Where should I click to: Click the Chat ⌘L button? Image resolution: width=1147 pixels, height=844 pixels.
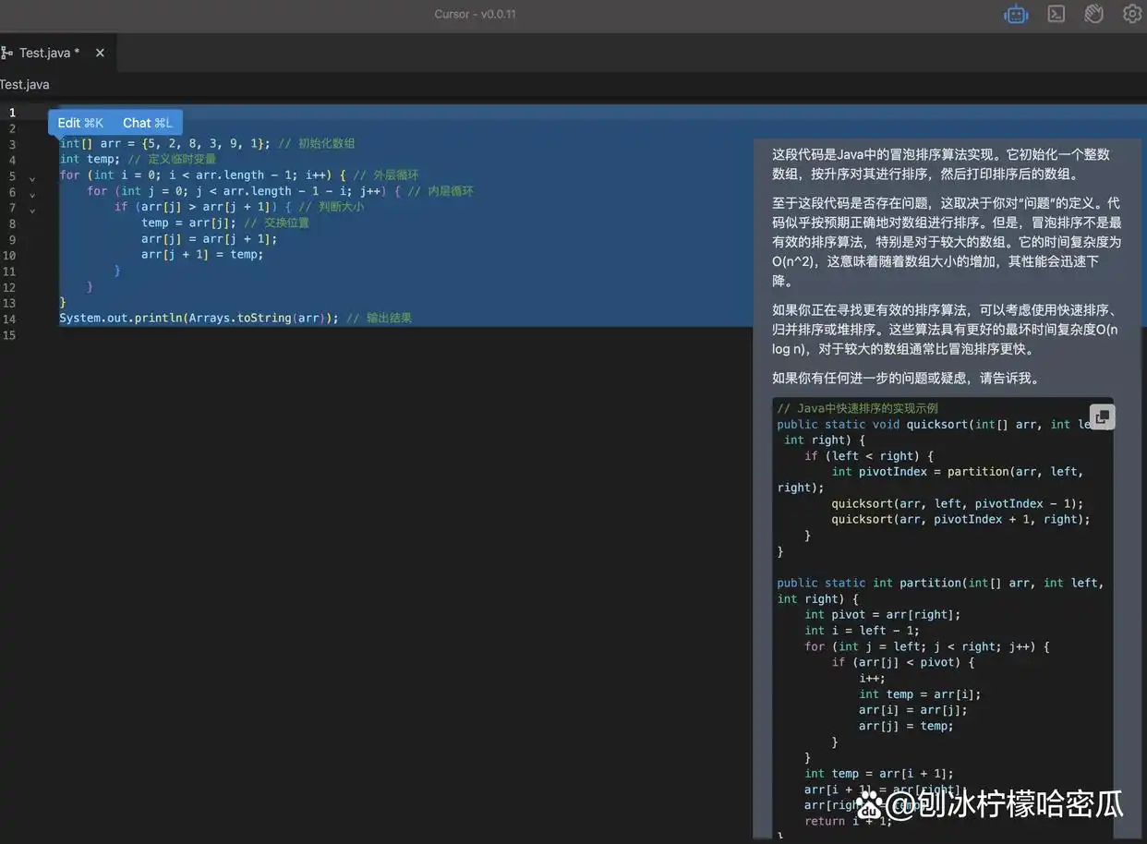coord(148,123)
